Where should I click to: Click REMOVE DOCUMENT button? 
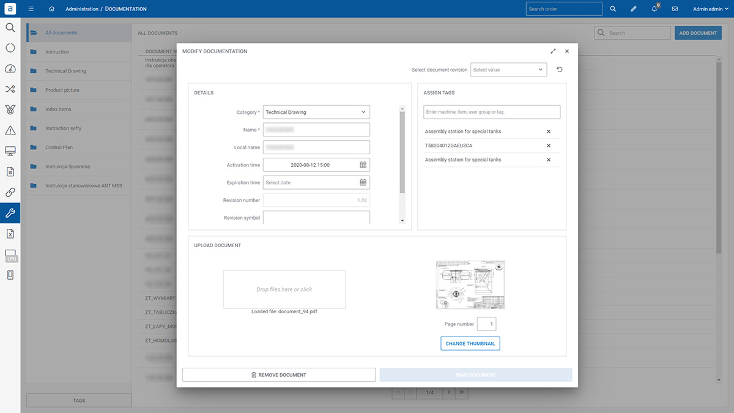(x=279, y=374)
